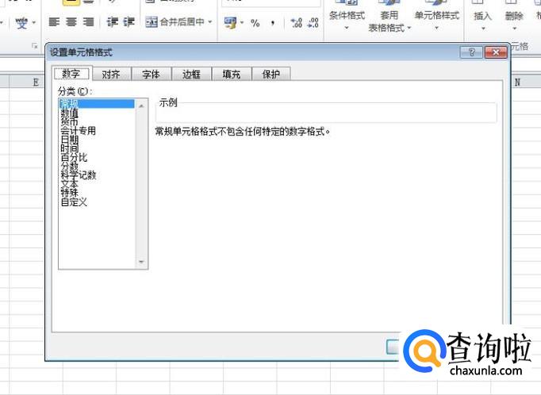Viewport: 541px width, 395px height.
Task: Go to the 边框 tab
Action: pos(191,75)
